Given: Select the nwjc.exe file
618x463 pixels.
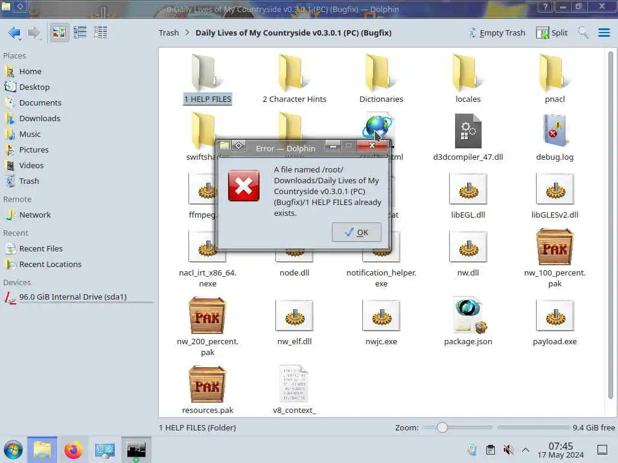Looking at the screenshot, I should pos(381,322).
